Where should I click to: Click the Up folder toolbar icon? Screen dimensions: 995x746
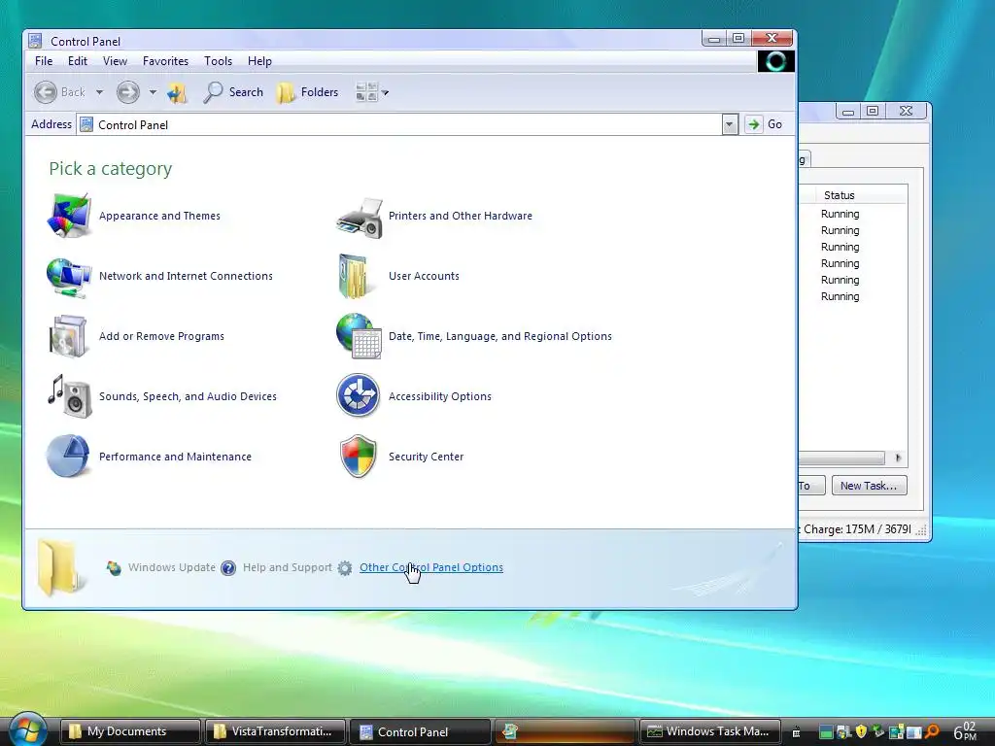coord(177,92)
